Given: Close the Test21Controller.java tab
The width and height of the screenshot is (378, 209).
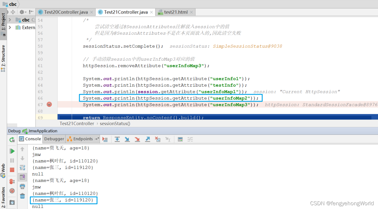Looking at the screenshot, I should click(151, 12).
